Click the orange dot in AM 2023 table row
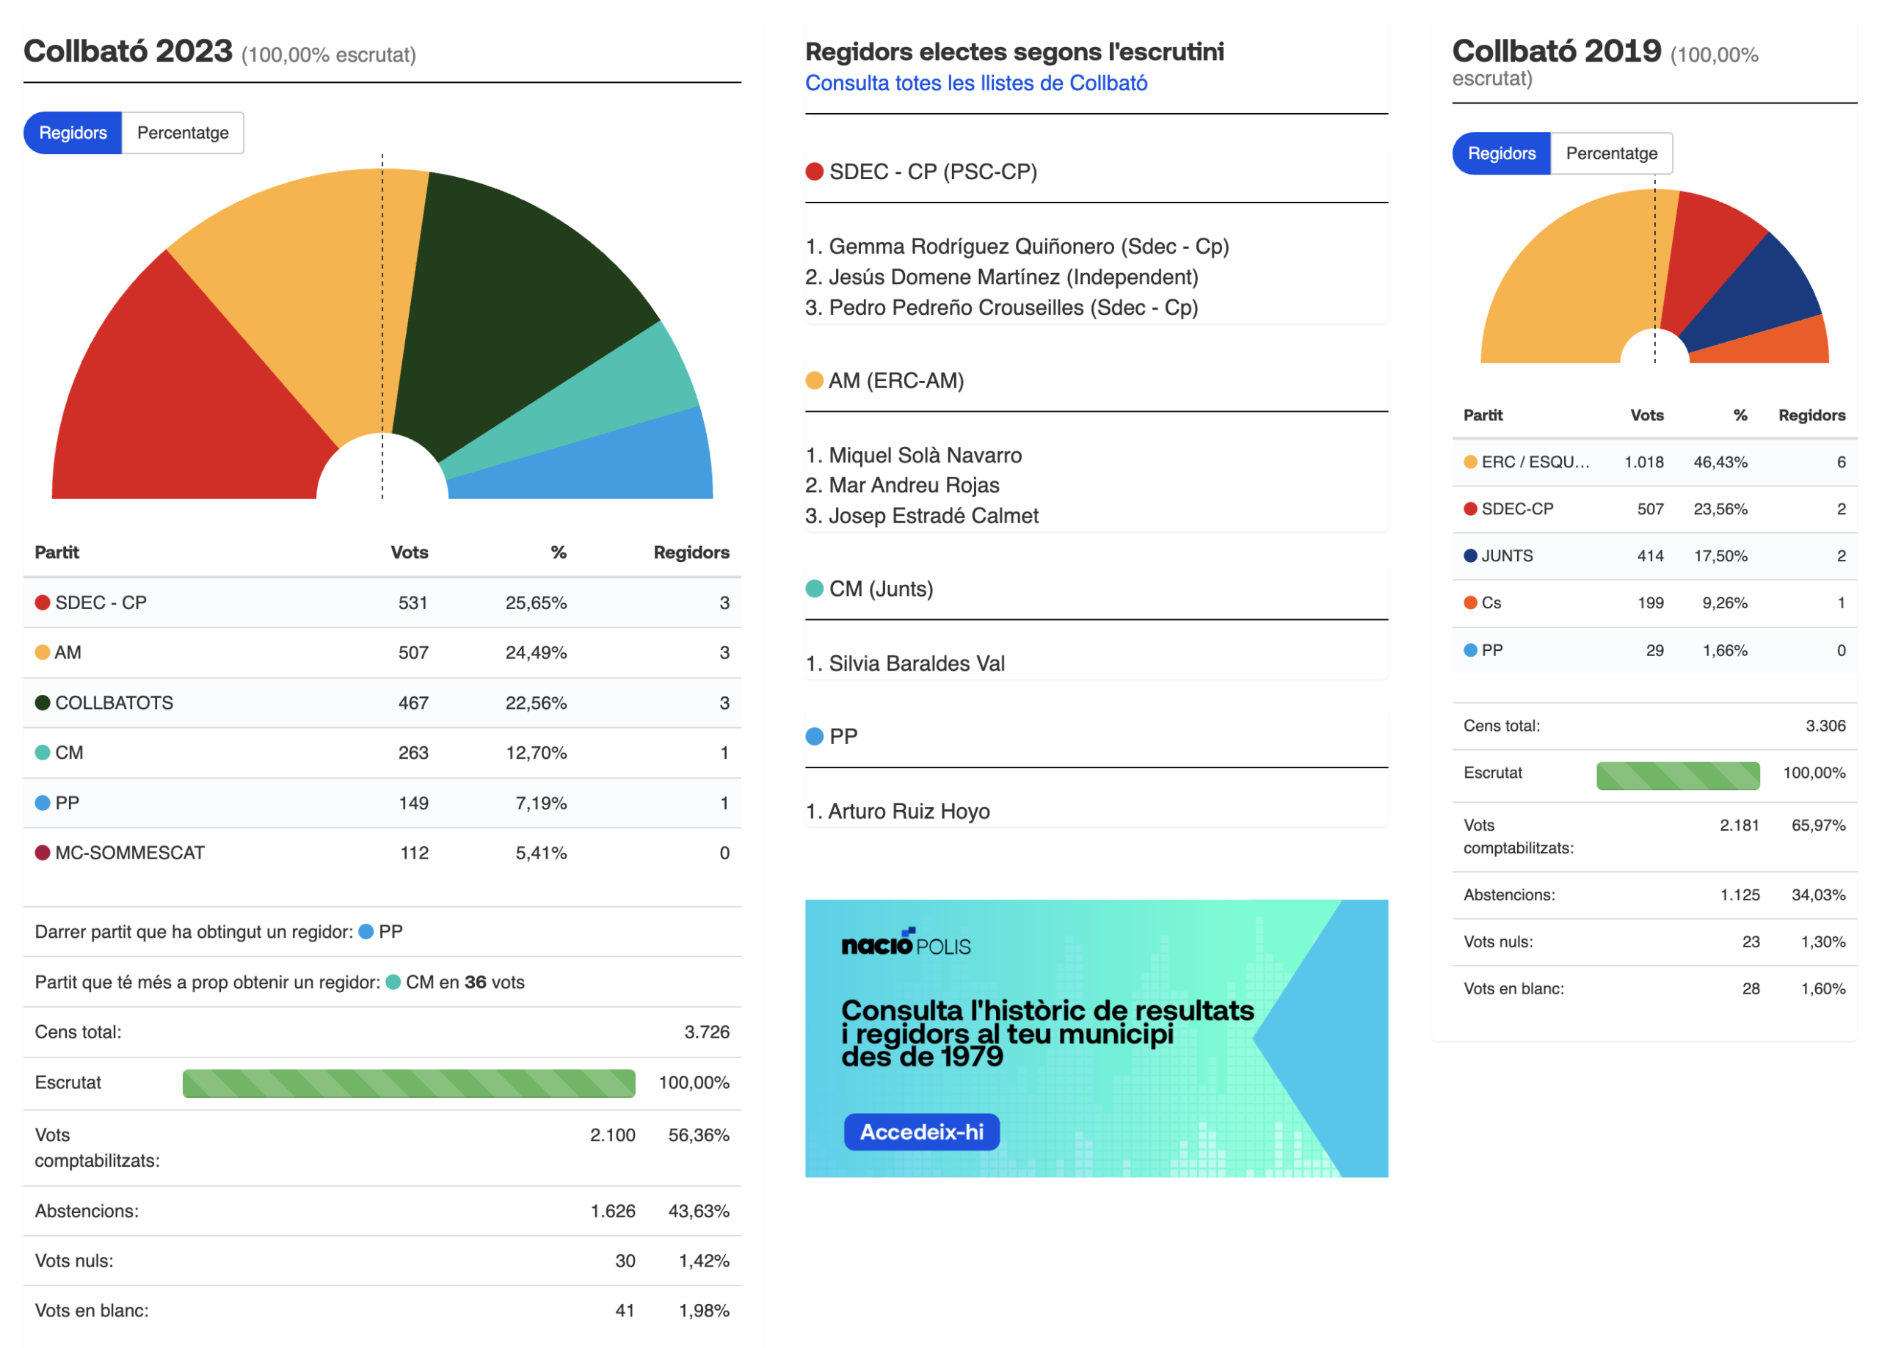 click(x=43, y=652)
